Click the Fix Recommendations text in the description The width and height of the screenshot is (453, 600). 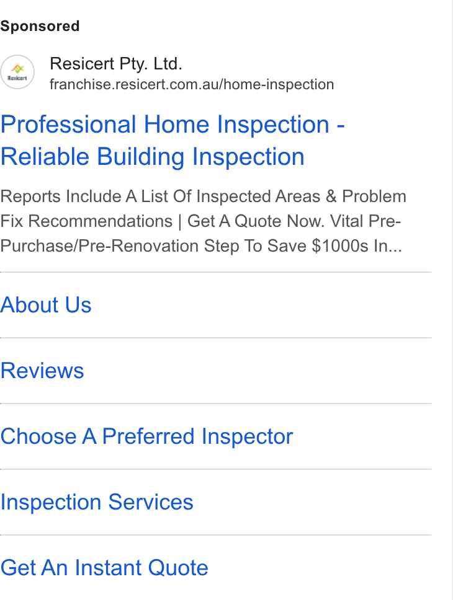tap(87, 221)
